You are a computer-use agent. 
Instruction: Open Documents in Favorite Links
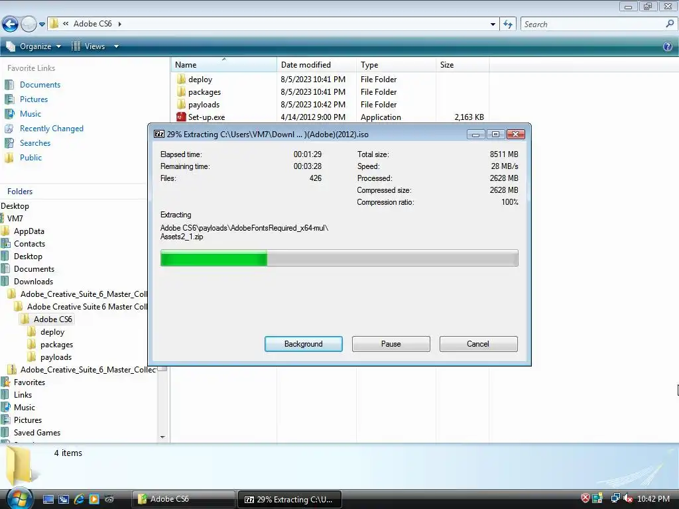(40, 85)
